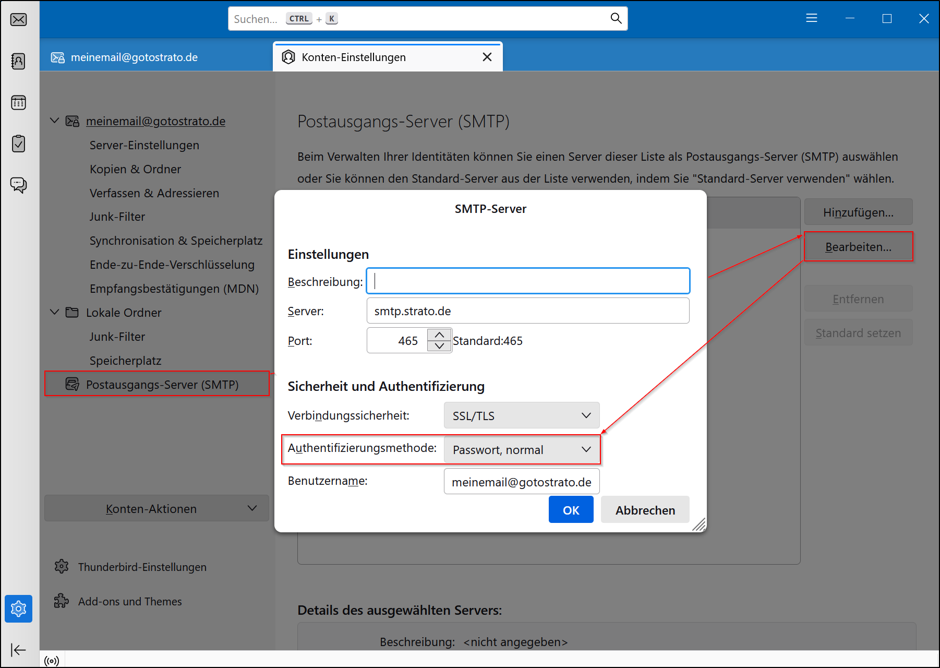Screen dimensions: 940x668
Task: Open Add-ons und Themes
Action: (129, 601)
